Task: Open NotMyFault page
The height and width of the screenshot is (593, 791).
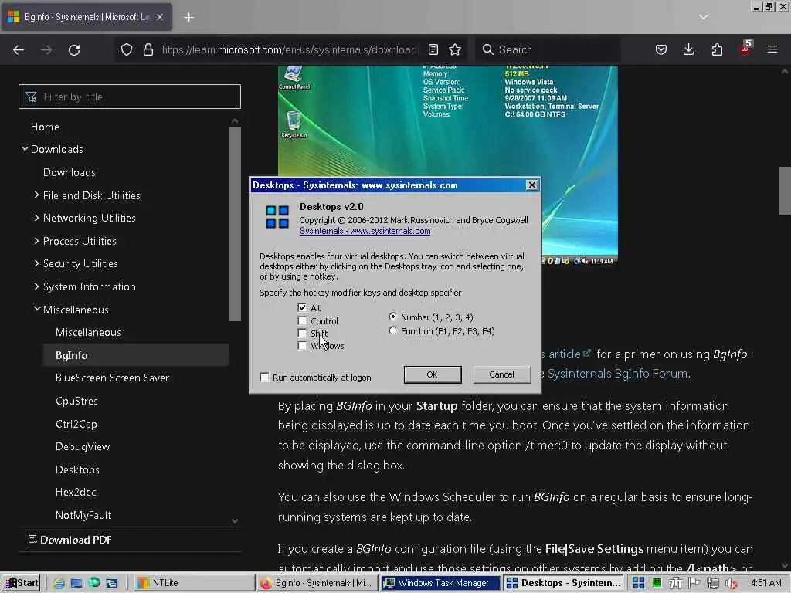Action: click(x=83, y=515)
